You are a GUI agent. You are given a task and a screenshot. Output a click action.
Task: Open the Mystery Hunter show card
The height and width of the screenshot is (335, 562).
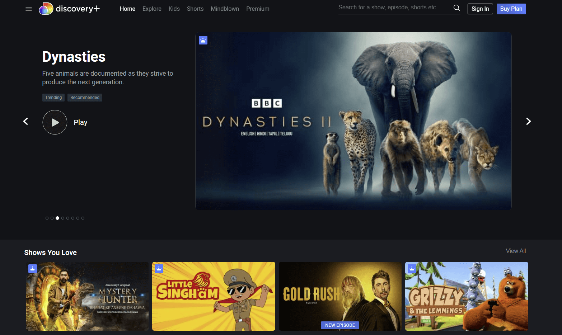point(87,296)
